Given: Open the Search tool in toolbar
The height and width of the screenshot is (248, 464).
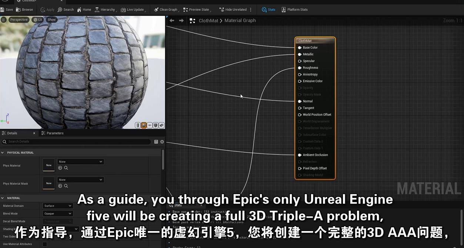Looking at the screenshot, I should click(66, 10).
